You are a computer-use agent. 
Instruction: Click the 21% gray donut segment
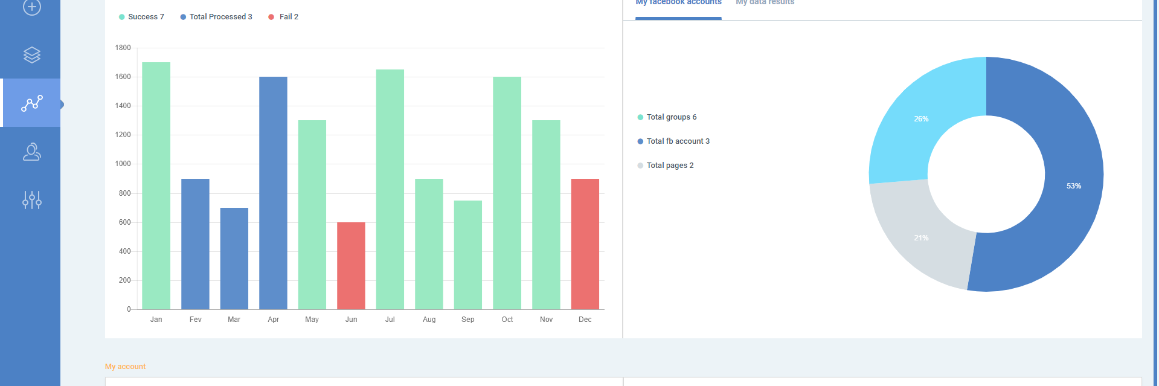click(x=921, y=239)
